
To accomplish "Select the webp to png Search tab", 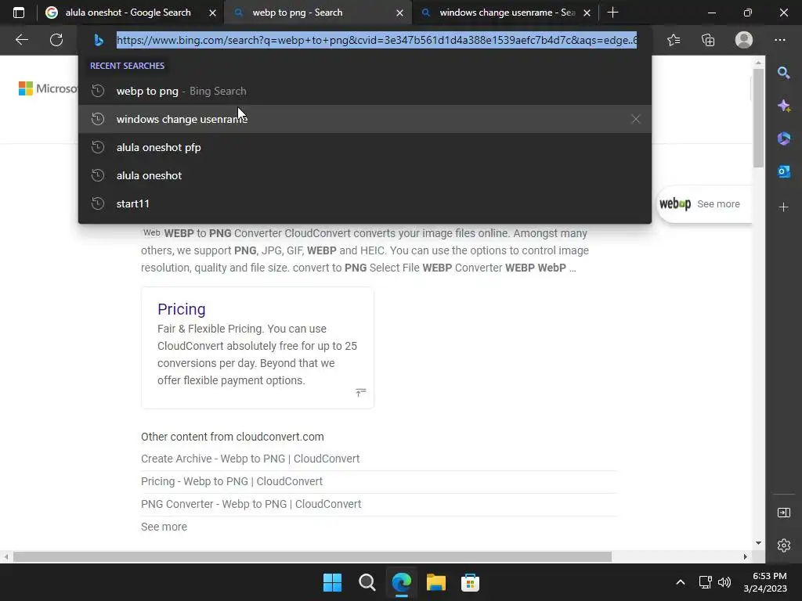I will tap(316, 13).
